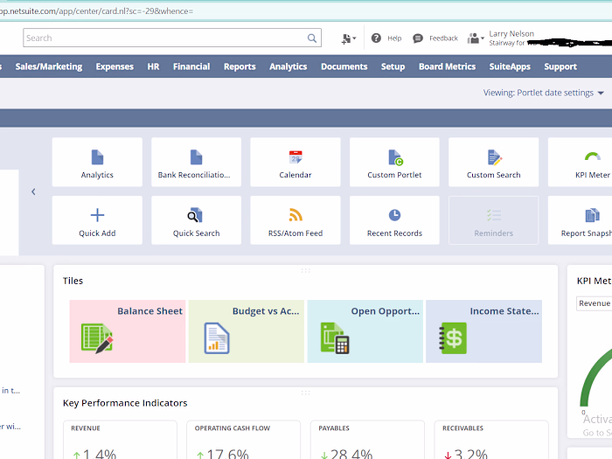Add the Custom Search portlet

coord(493,162)
